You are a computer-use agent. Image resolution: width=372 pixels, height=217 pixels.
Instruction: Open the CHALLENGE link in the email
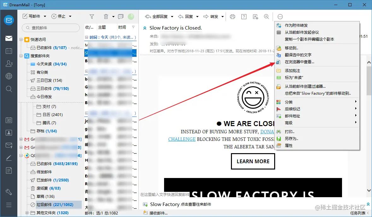coord(182,139)
